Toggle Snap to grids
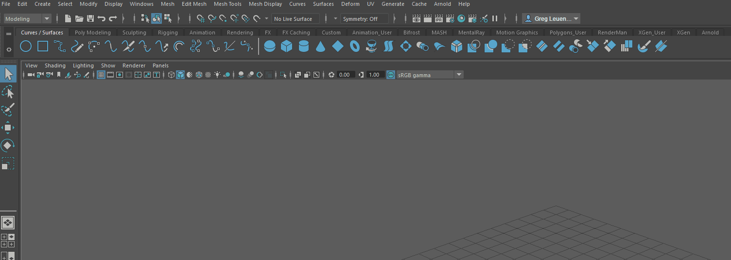Viewport: 731px width, 260px height. pyautogui.click(x=201, y=18)
